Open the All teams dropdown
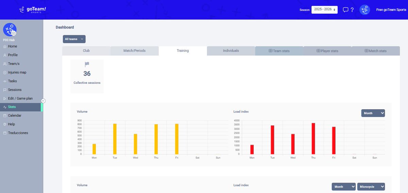The image size is (408, 193). click(74, 39)
